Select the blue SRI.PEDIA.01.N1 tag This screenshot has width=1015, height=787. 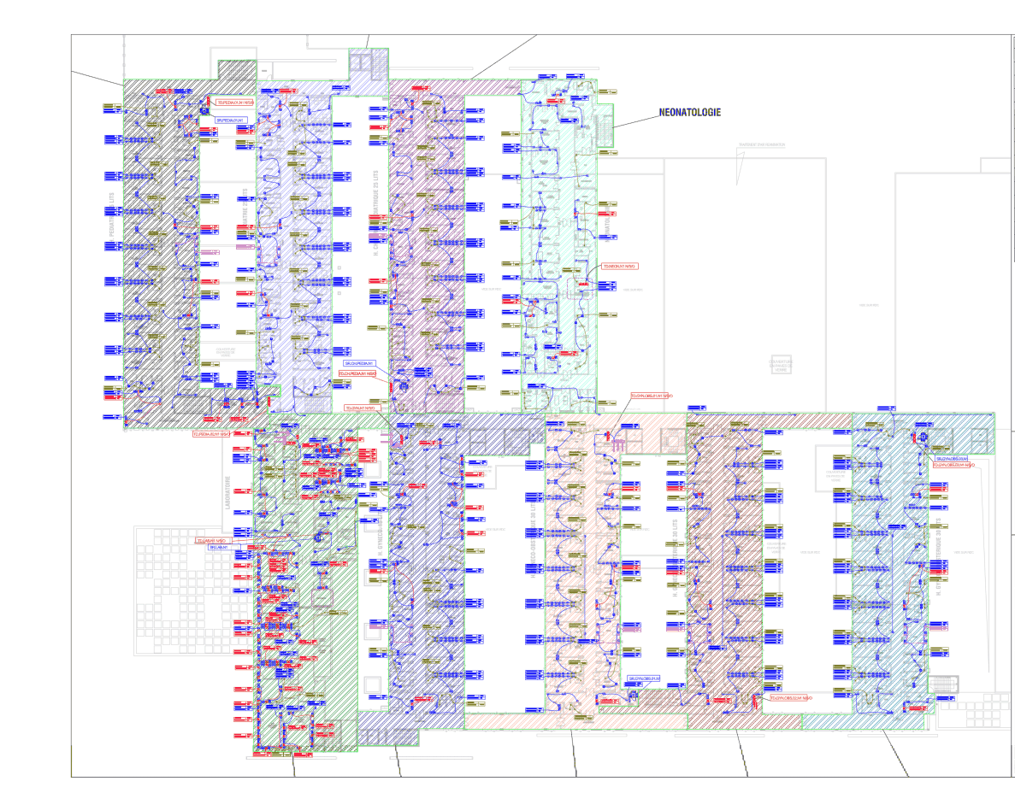231,120
